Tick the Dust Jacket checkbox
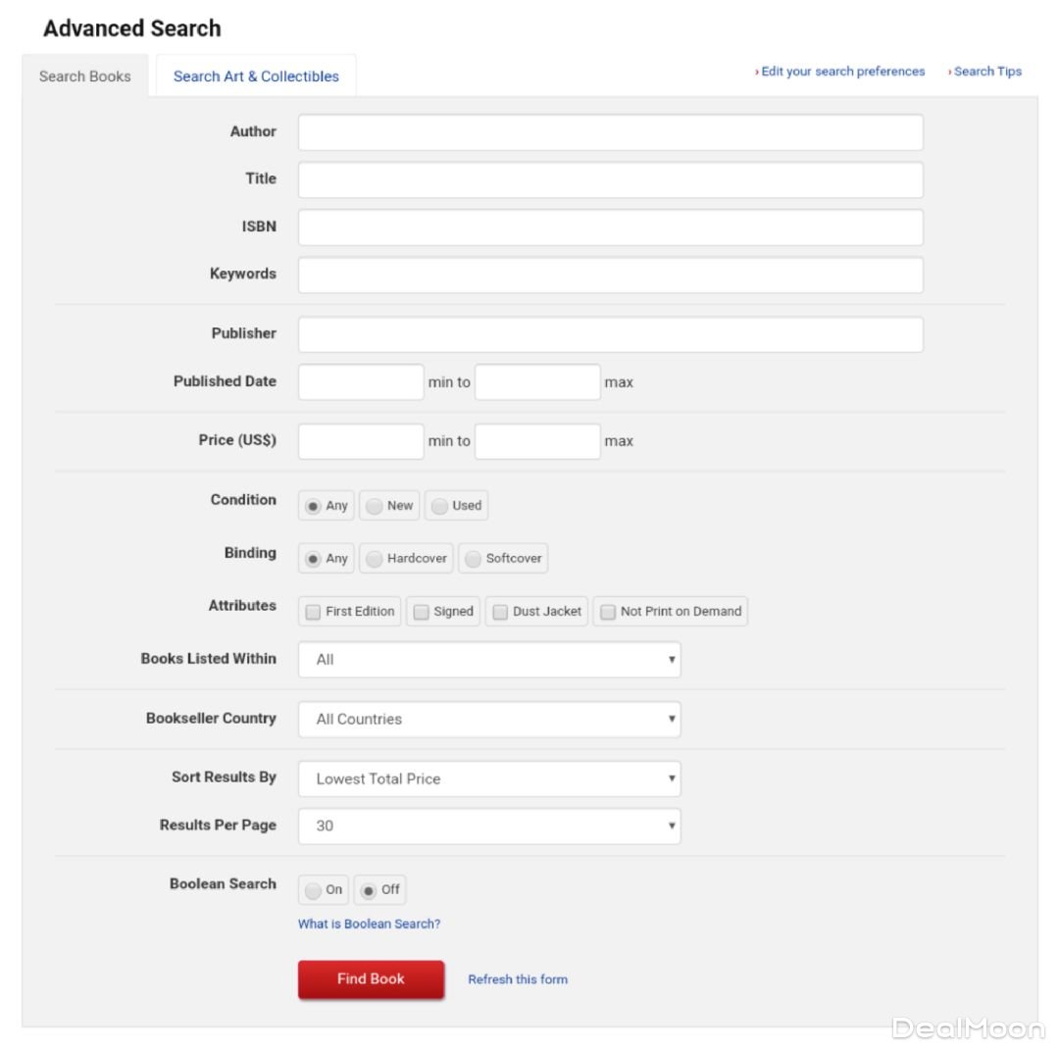1059x1052 pixels. click(500, 612)
